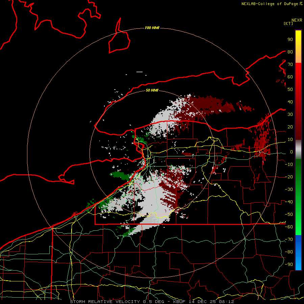Click the 30 value on color scale

[x=290, y=115]
